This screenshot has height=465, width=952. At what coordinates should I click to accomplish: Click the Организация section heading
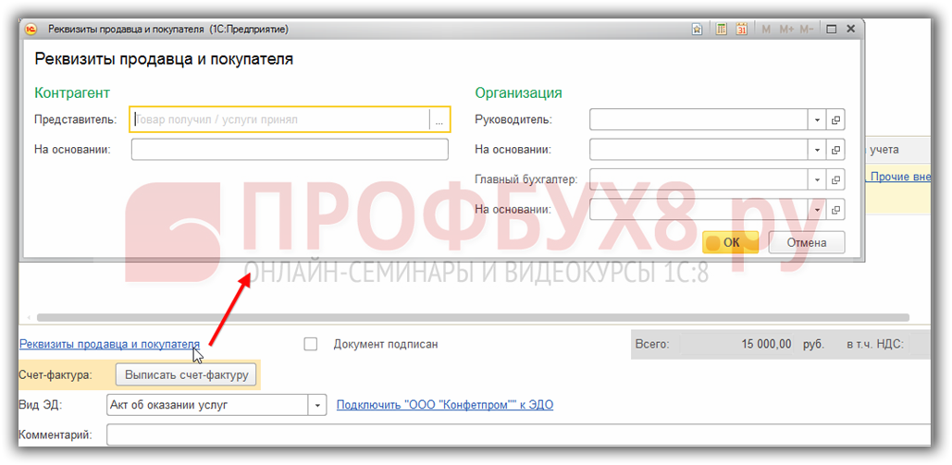(x=518, y=92)
